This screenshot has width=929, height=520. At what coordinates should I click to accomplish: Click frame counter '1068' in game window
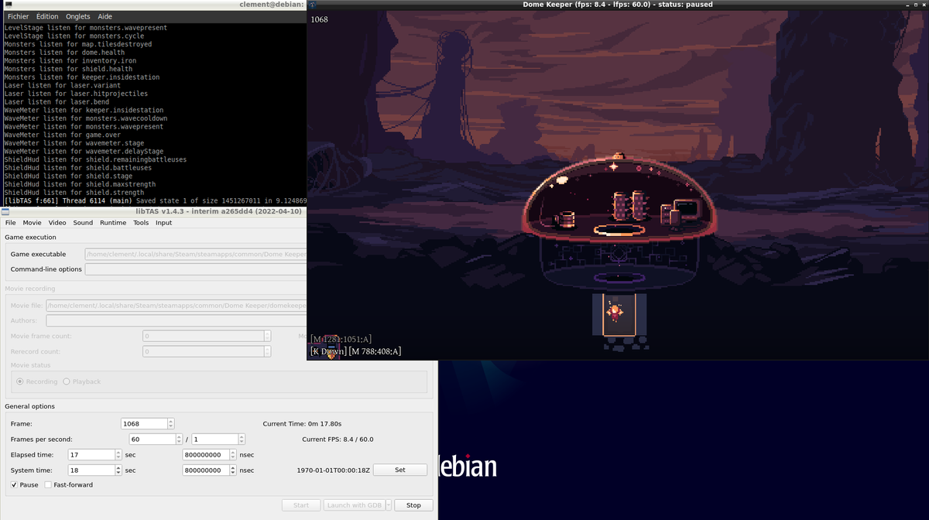pos(319,19)
